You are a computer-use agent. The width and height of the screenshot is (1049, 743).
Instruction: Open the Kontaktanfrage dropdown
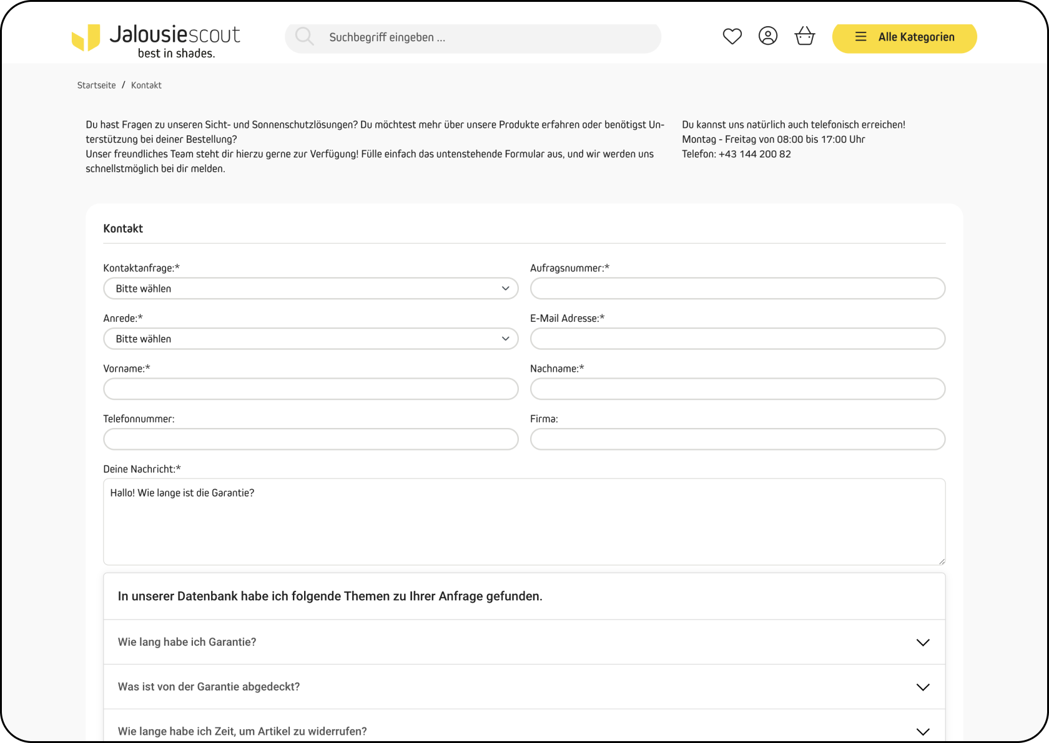[310, 289]
